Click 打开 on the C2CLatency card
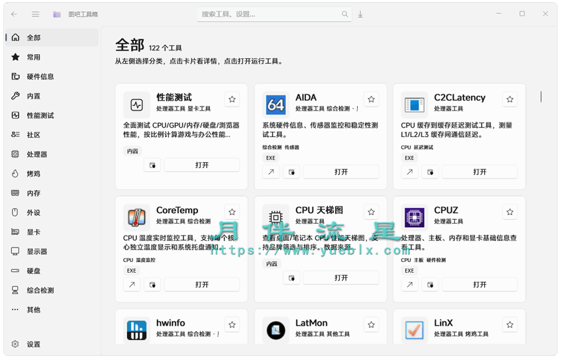 (x=480, y=172)
